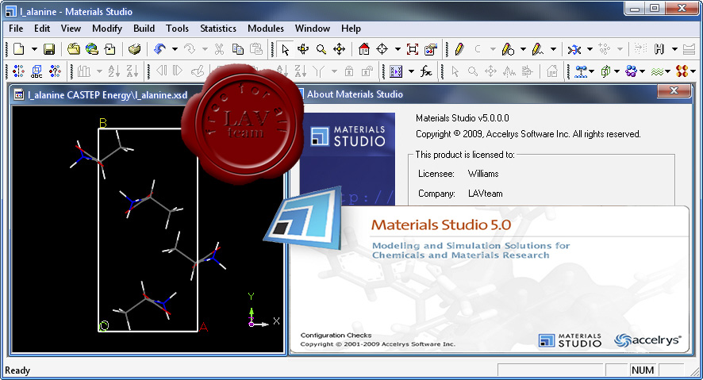703x380 pixels.
Task: Open the Recenter dropdown arrow
Action: (x=398, y=49)
